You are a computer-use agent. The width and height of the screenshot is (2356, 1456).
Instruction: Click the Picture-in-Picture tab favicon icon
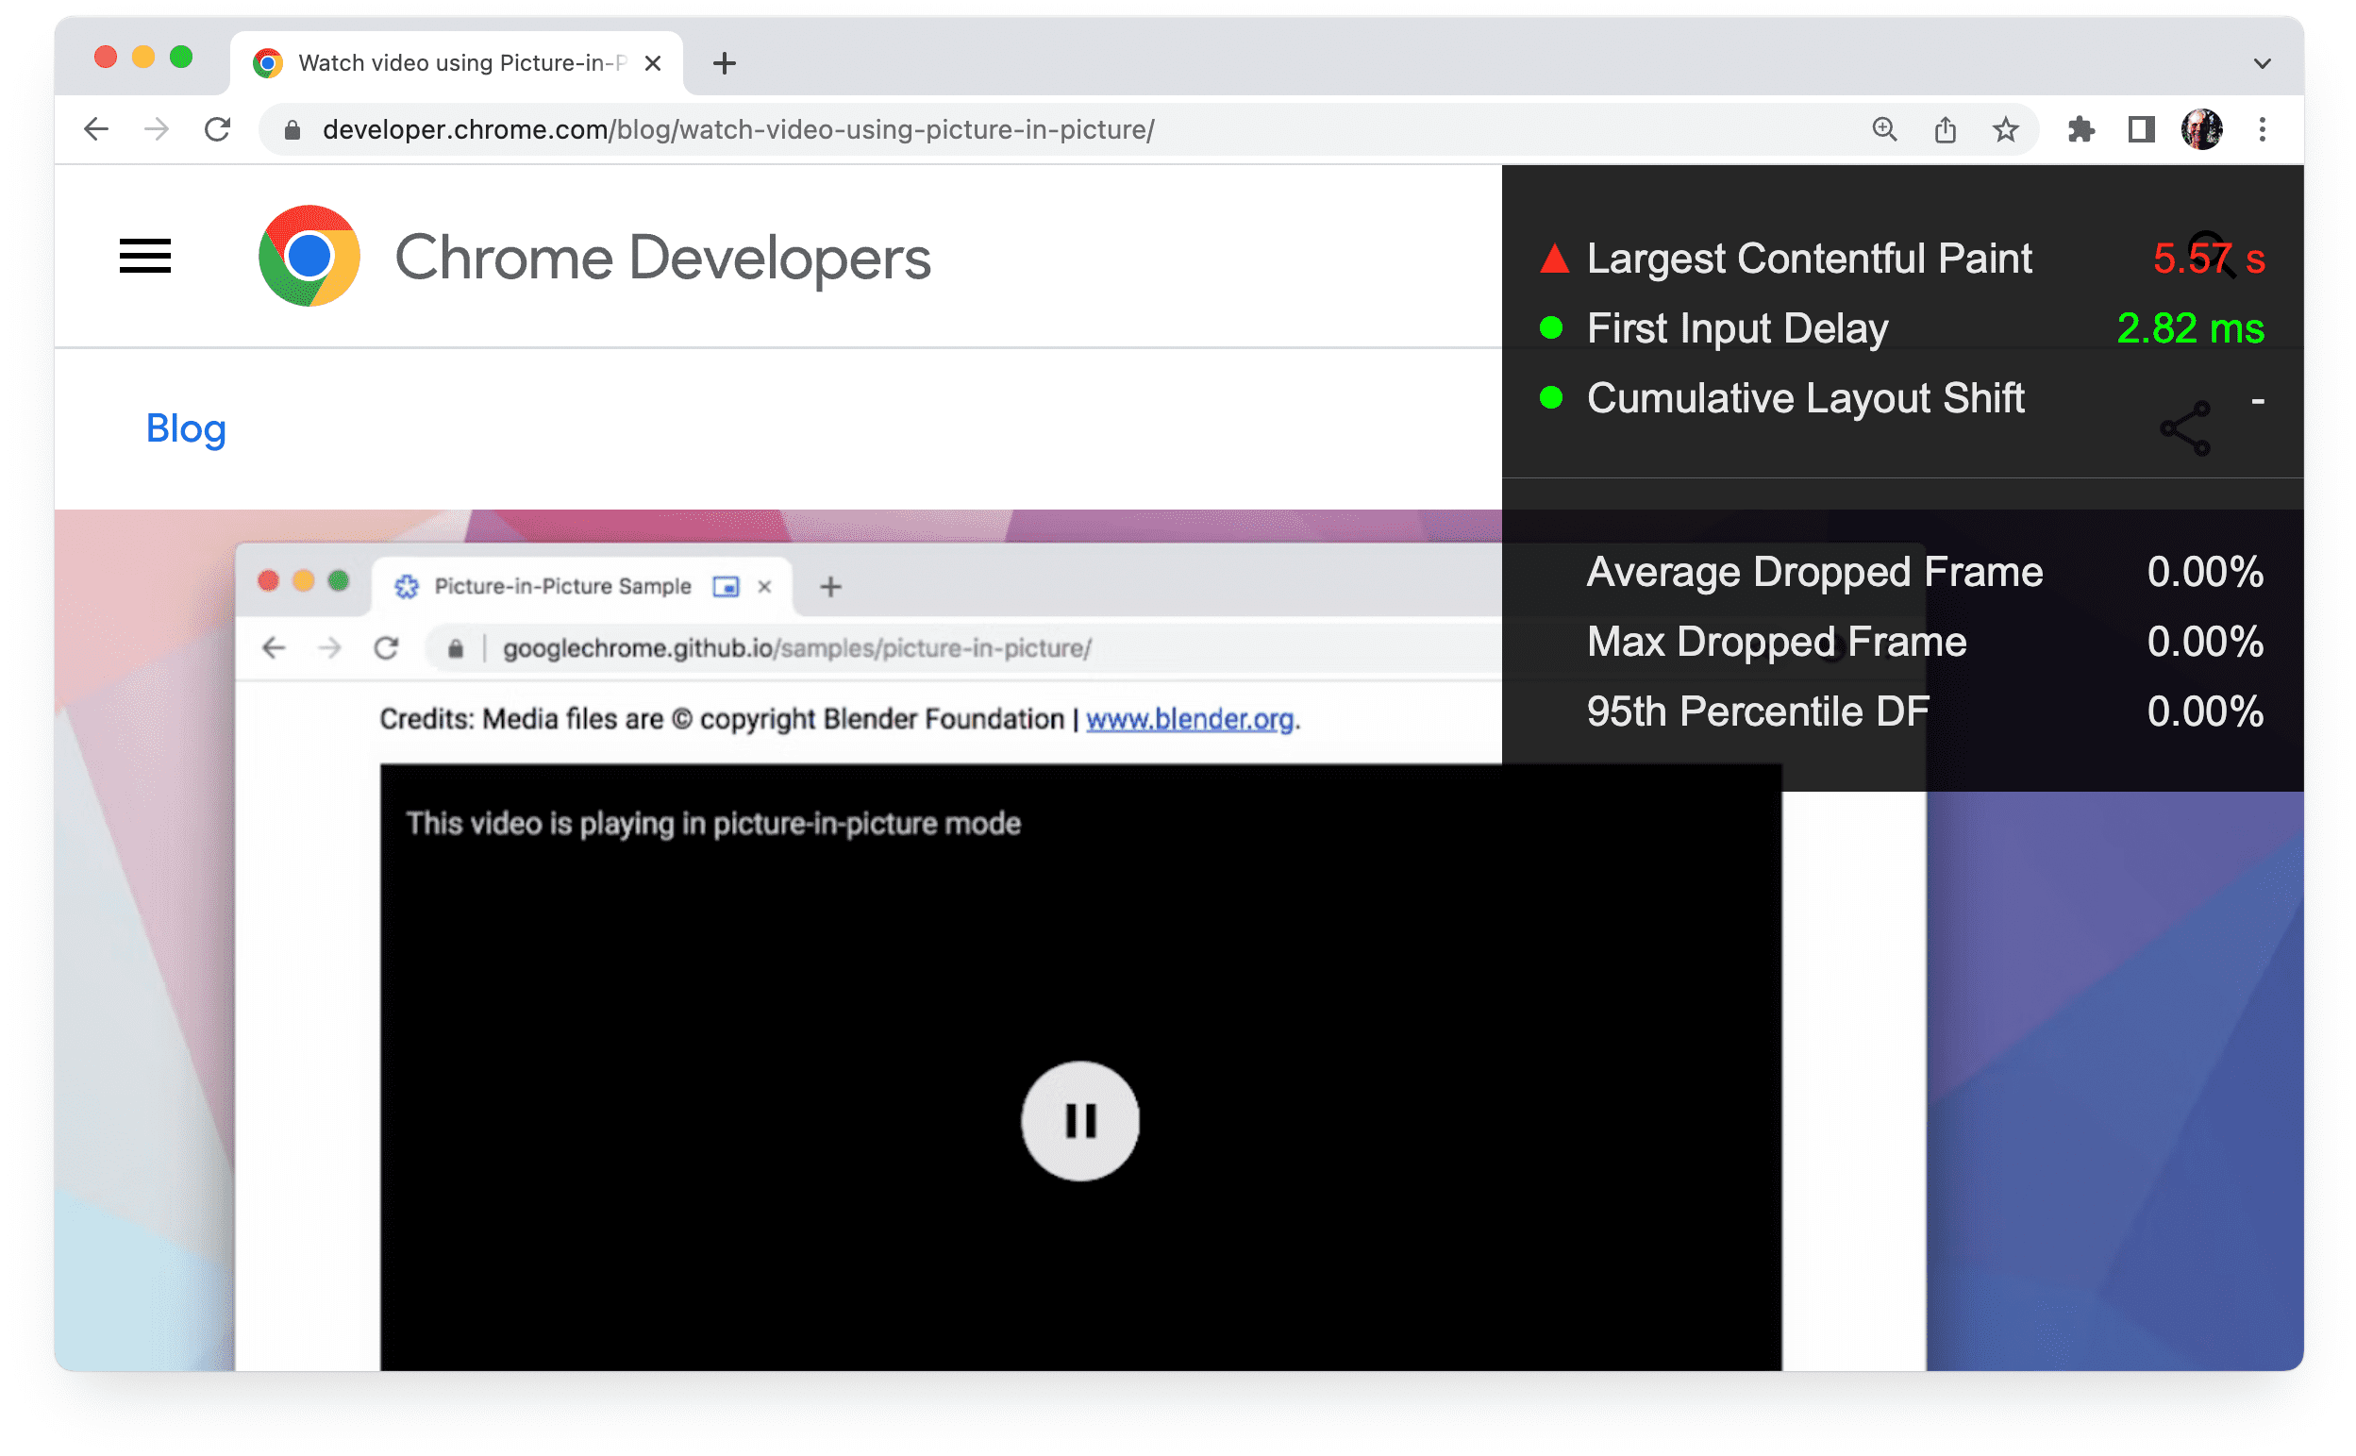pyautogui.click(x=406, y=586)
